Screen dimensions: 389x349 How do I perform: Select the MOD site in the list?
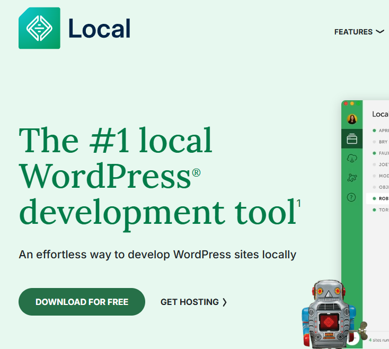(x=381, y=176)
